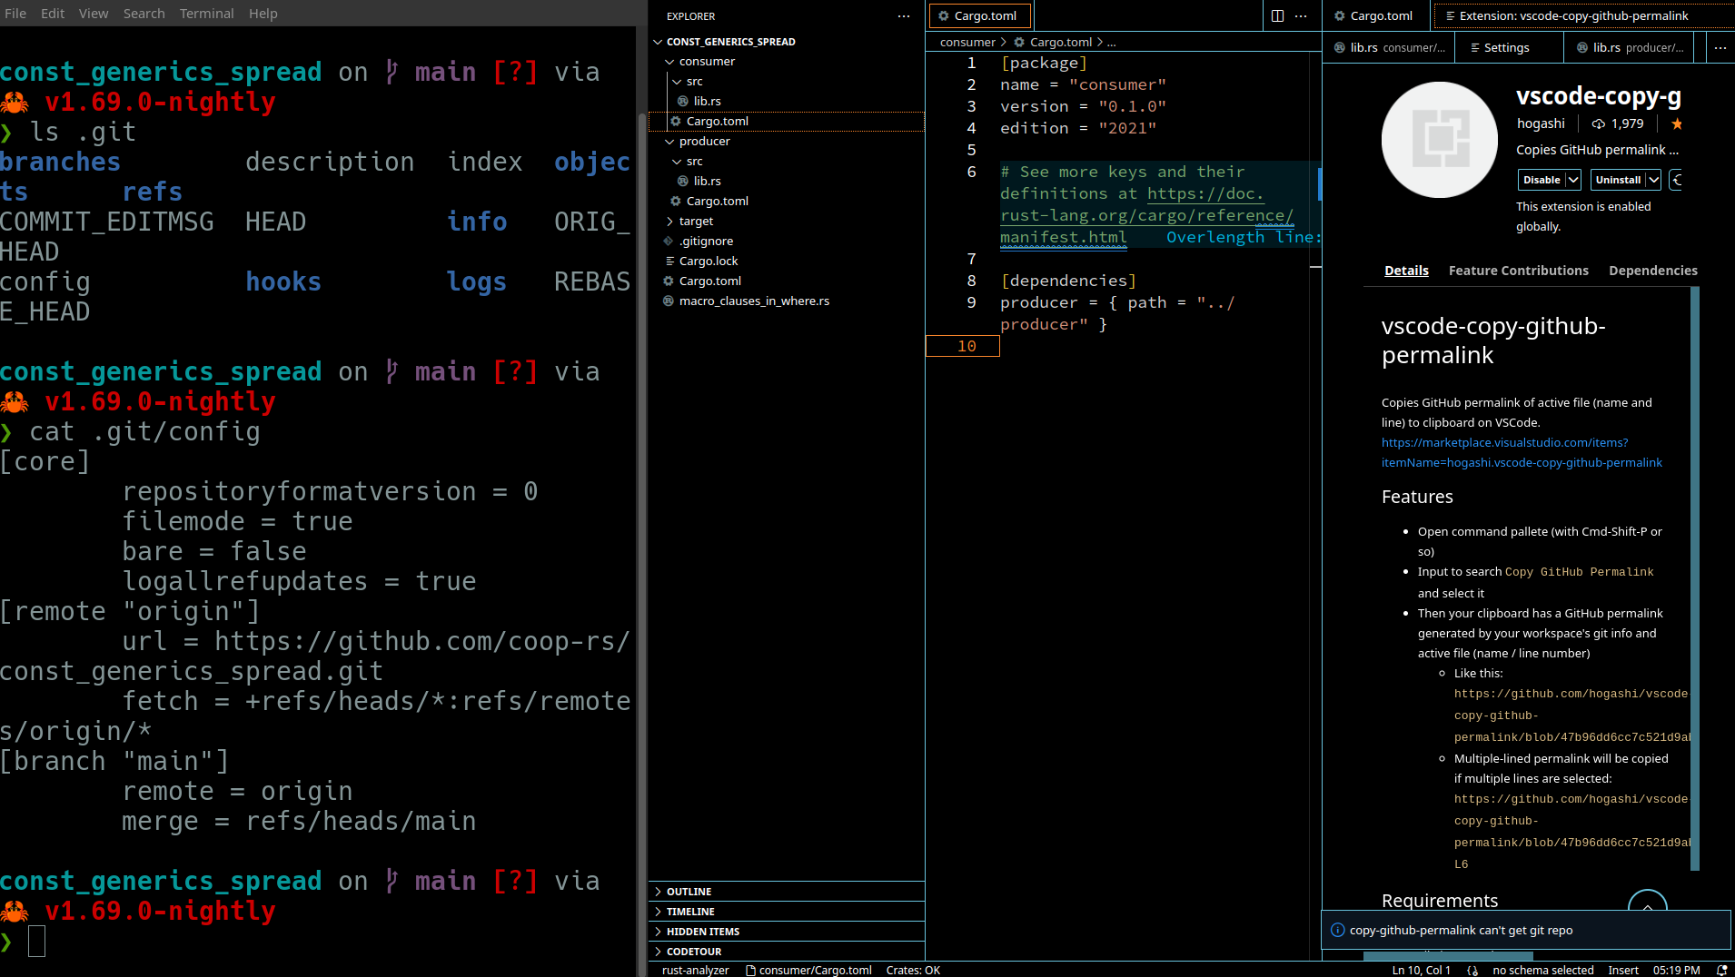Click the Disable button
Image resolution: width=1735 pixels, height=977 pixels.
click(1542, 180)
